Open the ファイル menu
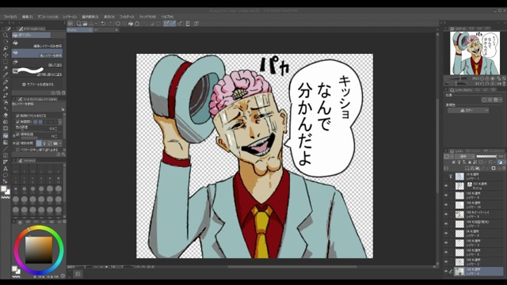Viewport: 507px width, 285px height. point(10,17)
